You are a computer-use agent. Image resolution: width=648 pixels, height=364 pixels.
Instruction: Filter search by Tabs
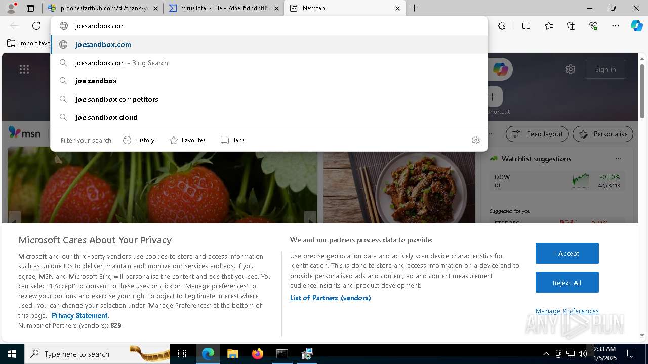click(232, 140)
